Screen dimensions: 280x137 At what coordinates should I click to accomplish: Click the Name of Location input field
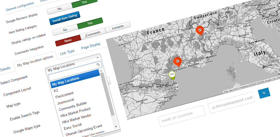click(x=181, y=116)
